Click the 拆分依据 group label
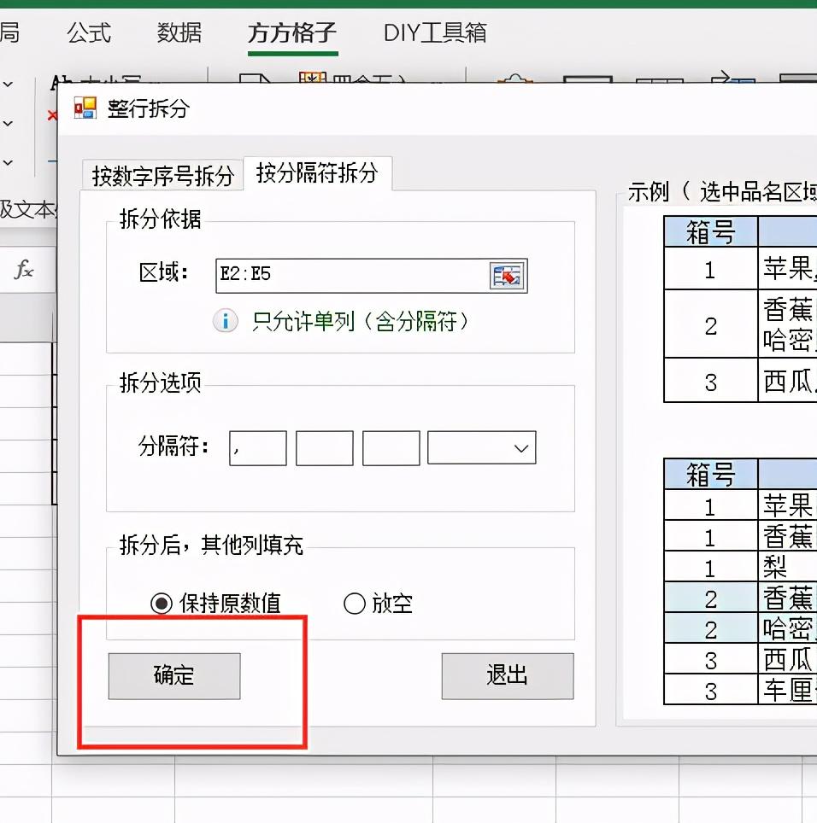 point(161,219)
